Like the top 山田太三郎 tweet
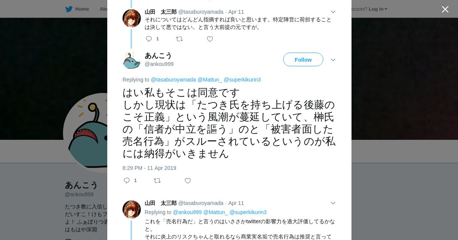458x240 pixels. click(210, 39)
